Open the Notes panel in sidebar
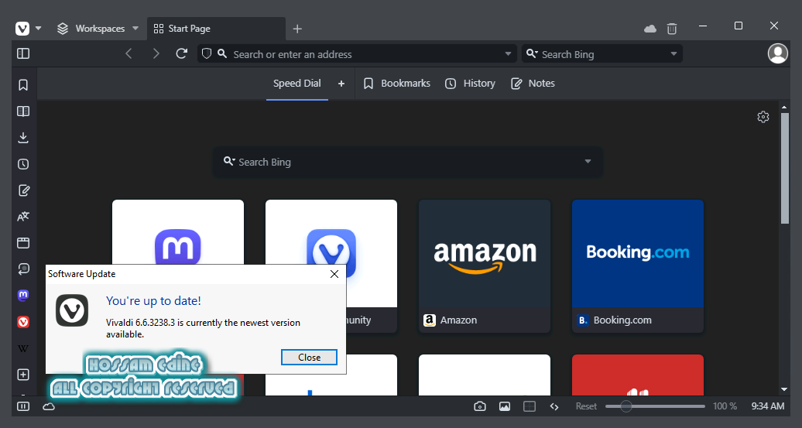The height and width of the screenshot is (428, 802). 23,190
